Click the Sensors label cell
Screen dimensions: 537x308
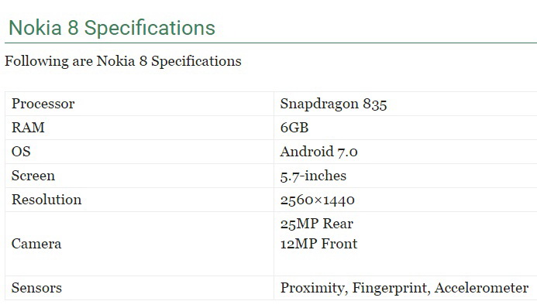click(139, 288)
